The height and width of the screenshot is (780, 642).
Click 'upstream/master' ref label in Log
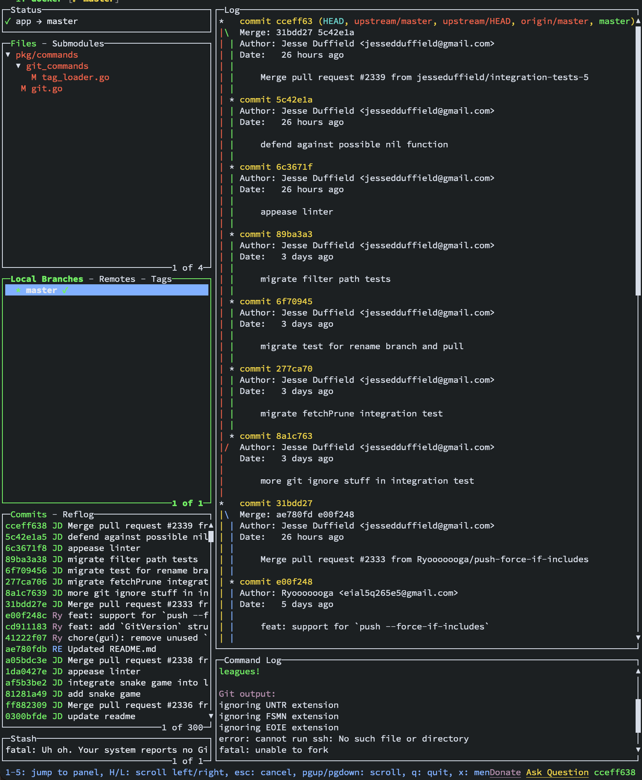click(x=394, y=21)
